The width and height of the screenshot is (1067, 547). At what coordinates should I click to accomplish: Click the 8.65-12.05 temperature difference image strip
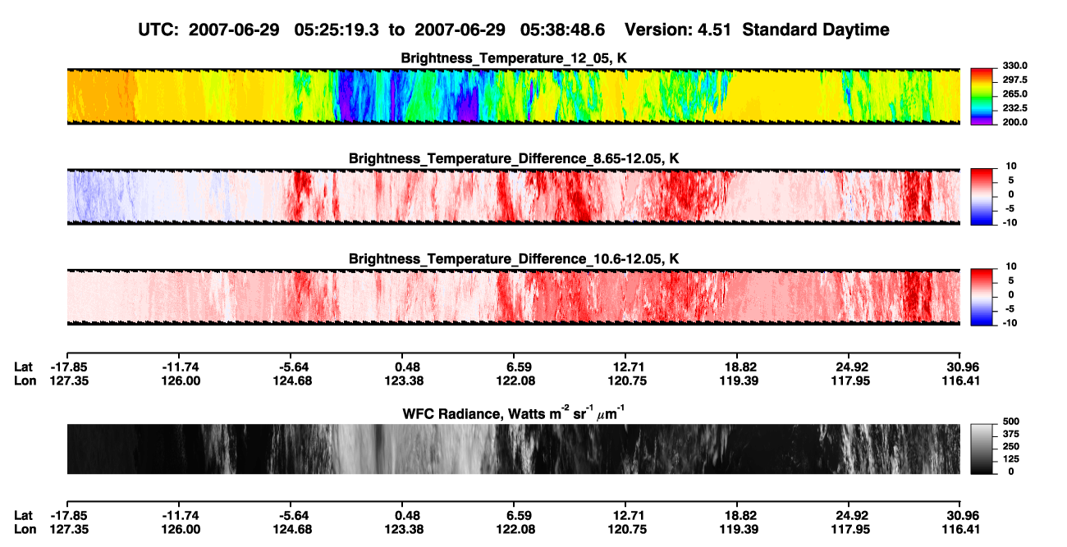pos(514,197)
